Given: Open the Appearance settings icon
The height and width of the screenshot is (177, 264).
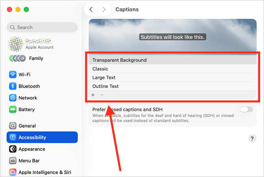Looking at the screenshot, I should pos(13,149).
